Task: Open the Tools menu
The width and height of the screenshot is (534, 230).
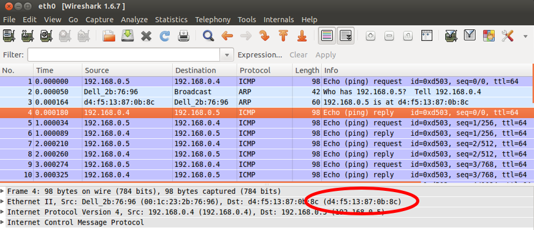Action: [x=247, y=20]
